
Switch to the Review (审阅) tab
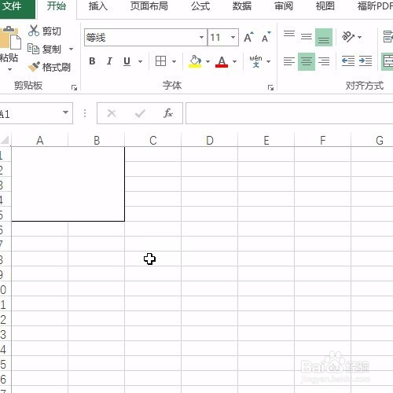pos(284,6)
